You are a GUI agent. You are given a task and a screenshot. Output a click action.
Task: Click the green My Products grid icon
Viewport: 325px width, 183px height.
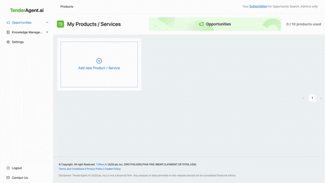pos(60,24)
